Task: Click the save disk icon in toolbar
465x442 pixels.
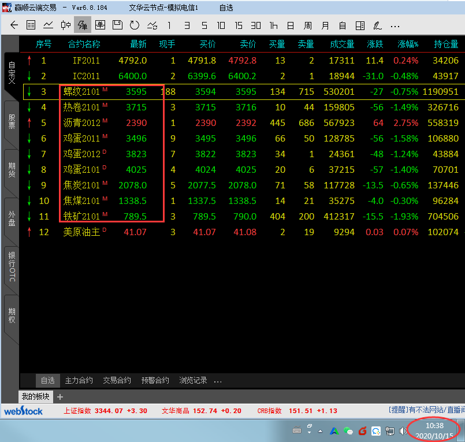Action: tap(117, 25)
